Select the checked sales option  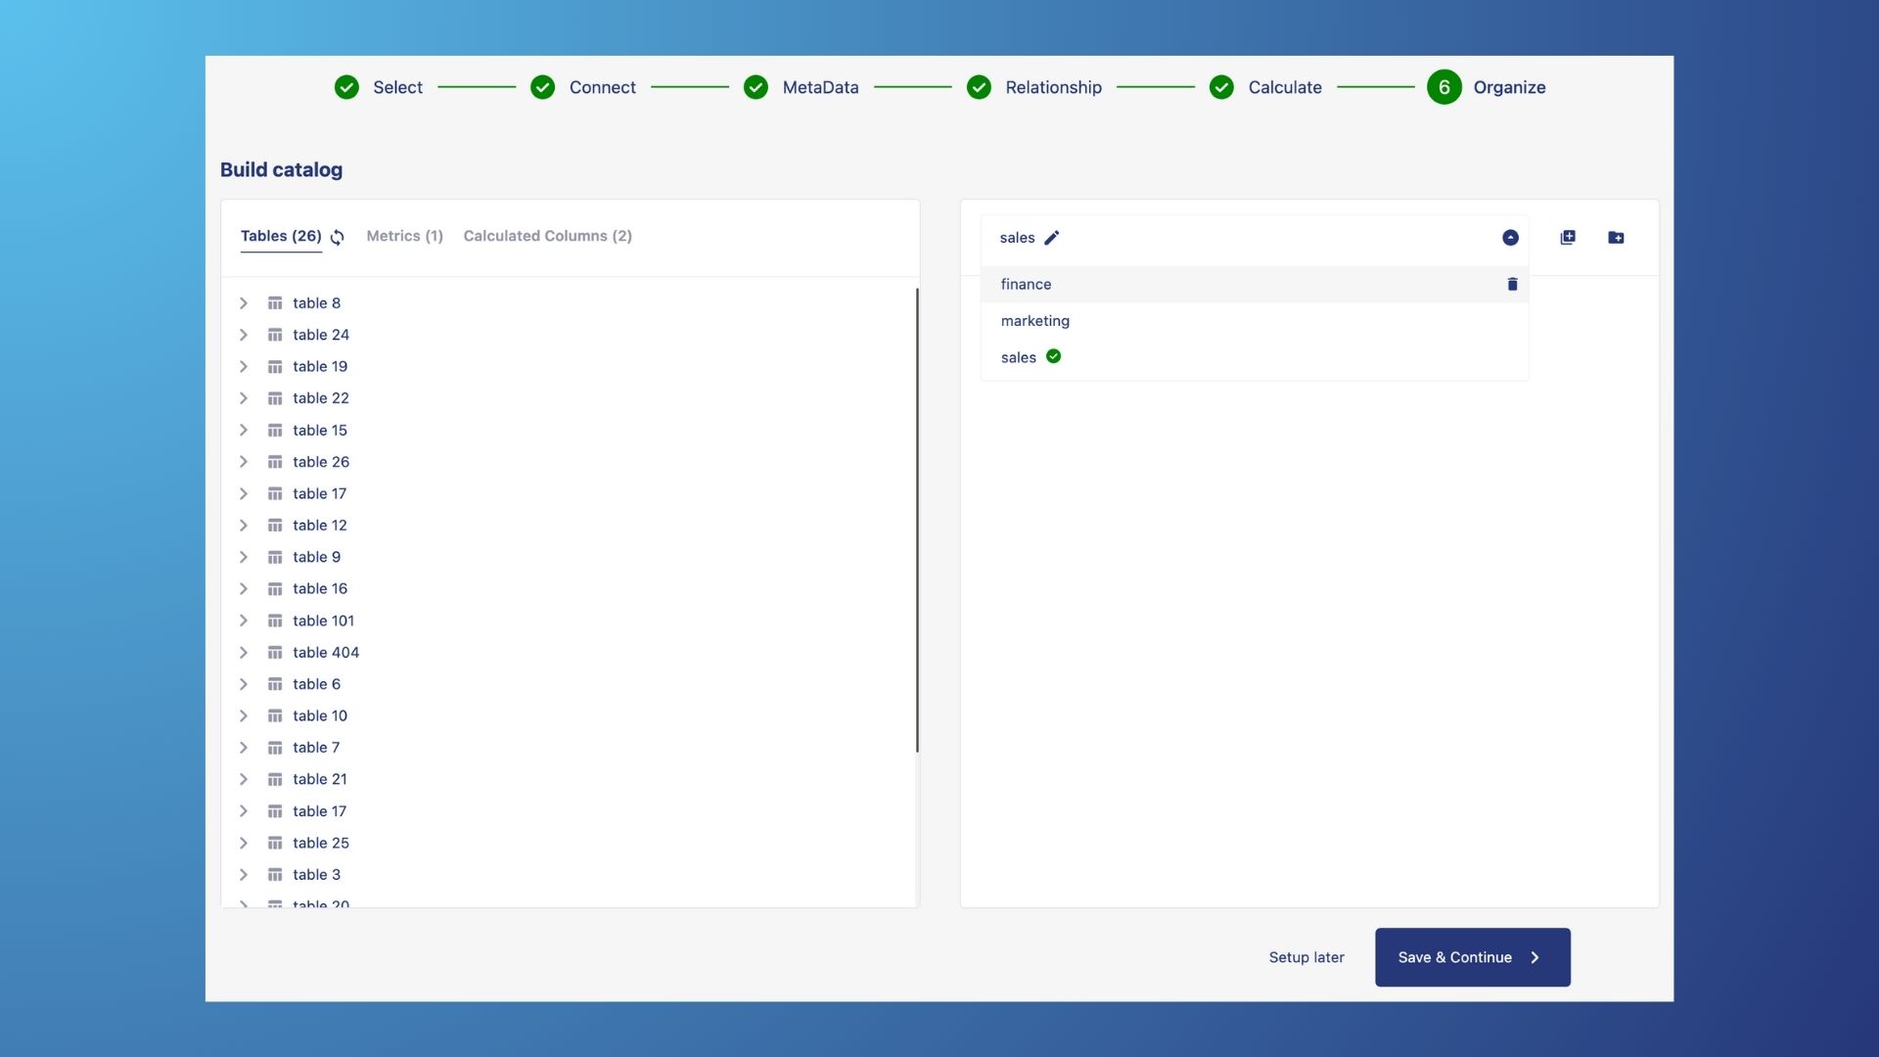pos(1019,357)
